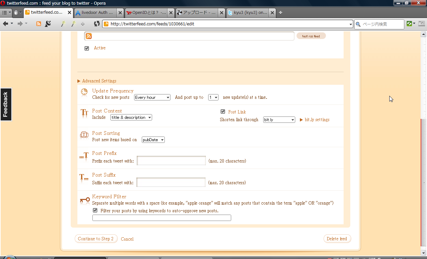This screenshot has width=427, height=259.
Task: Click the RSS icon in feed URL field
Action: tap(89, 36)
